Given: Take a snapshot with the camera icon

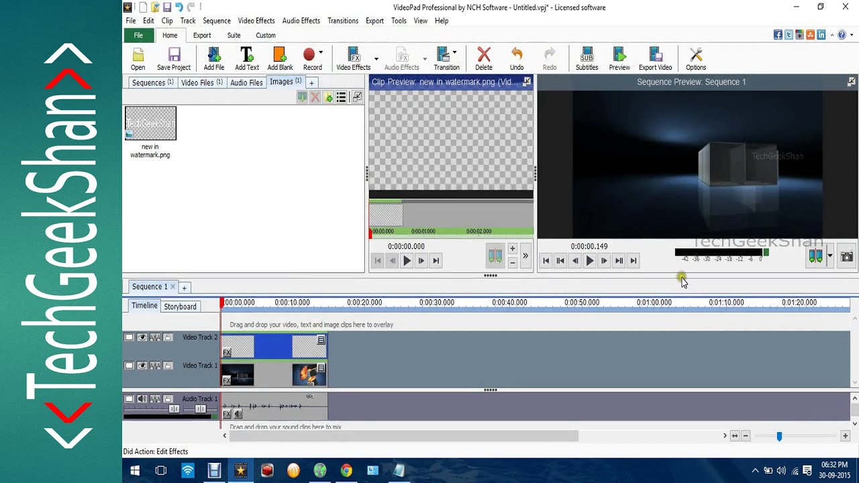Looking at the screenshot, I should pyautogui.click(x=848, y=257).
